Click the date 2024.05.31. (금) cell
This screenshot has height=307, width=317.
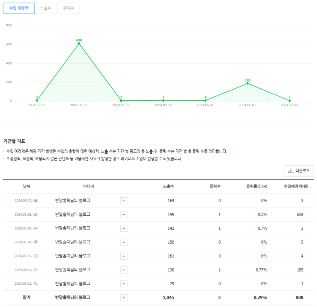coord(26,256)
